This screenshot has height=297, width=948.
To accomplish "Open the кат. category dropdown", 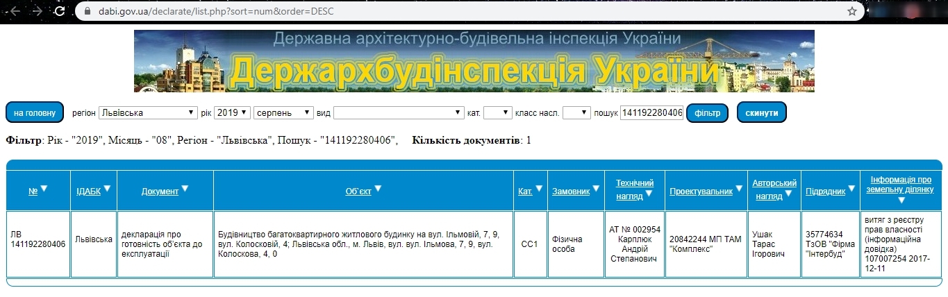I will (498, 112).
